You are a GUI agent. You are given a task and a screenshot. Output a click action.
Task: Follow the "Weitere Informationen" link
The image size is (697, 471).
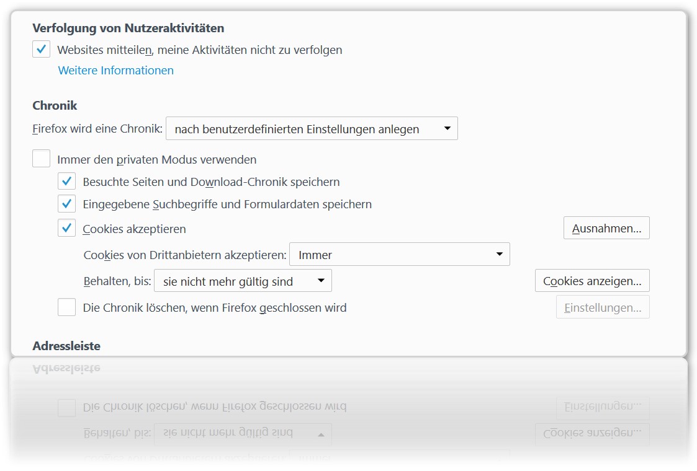coord(116,71)
